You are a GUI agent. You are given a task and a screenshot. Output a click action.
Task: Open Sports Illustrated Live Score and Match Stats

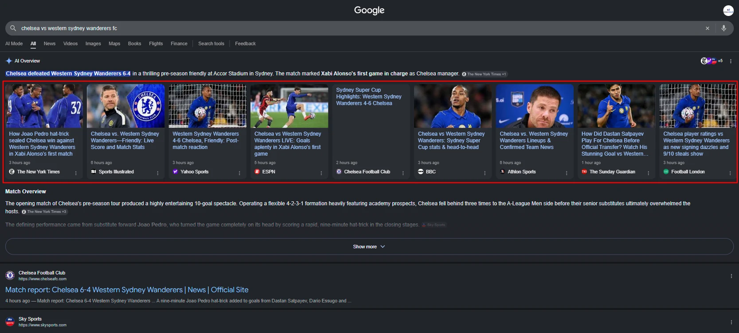point(125,141)
